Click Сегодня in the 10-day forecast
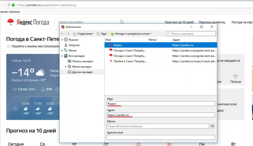Viewport: 253px width, 146px height. click(x=15, y=144)
